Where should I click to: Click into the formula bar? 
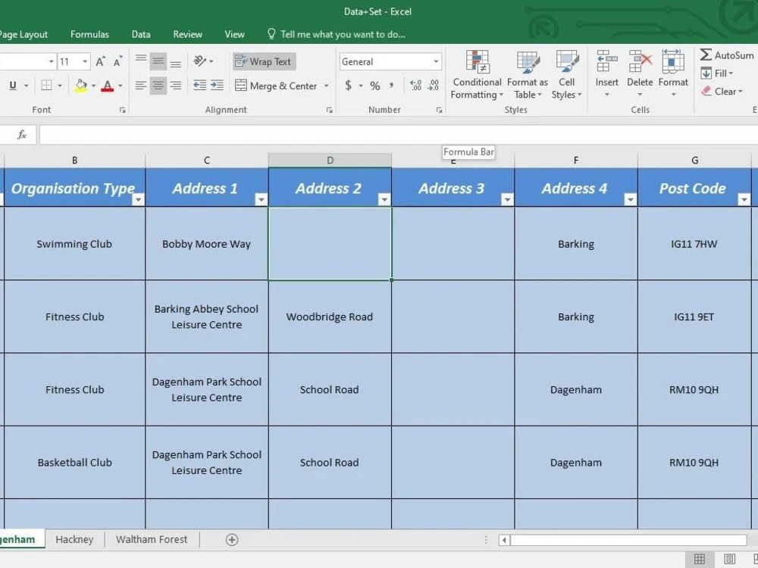pos(399,135)
